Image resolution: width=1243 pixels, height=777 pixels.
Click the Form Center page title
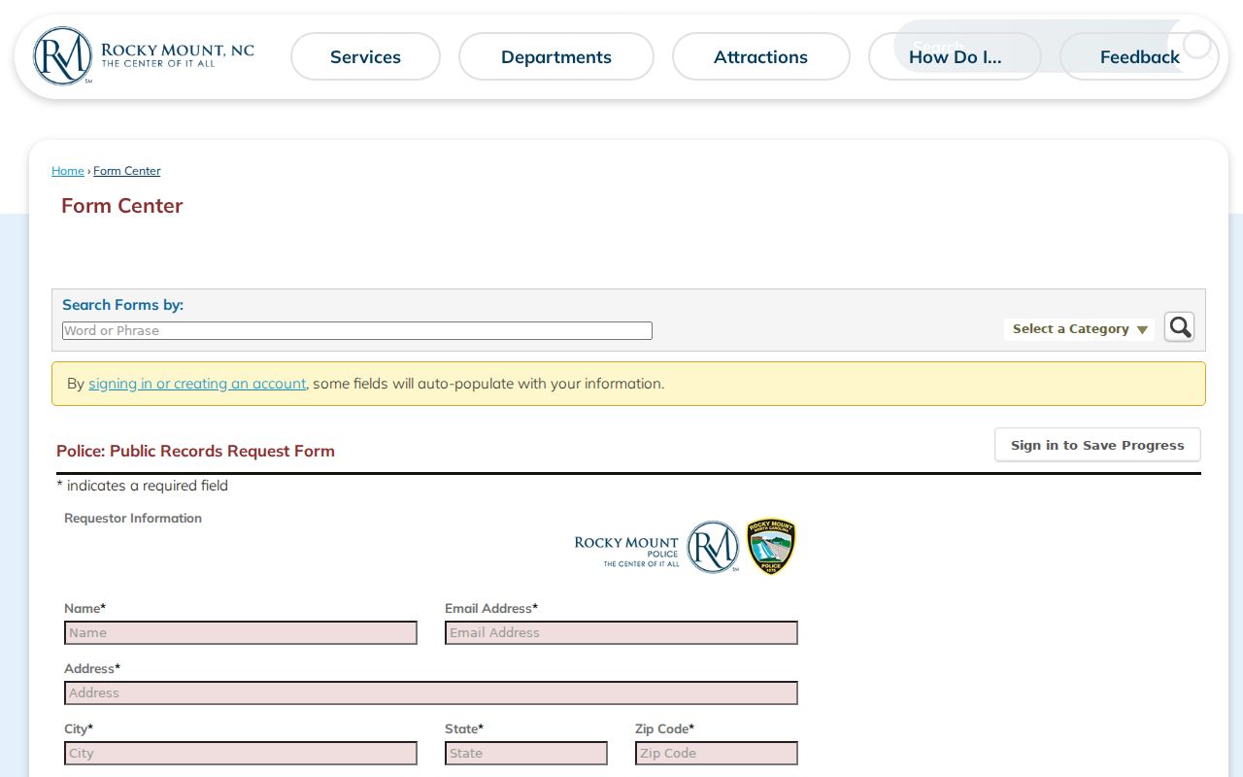click(x=122, y=206)
